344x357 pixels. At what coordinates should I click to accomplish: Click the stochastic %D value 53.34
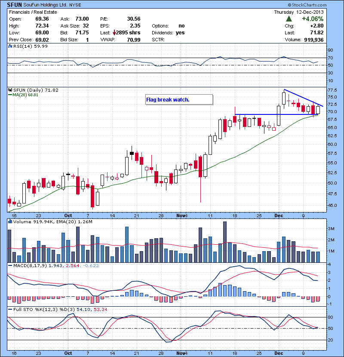[x=100, y=309]
